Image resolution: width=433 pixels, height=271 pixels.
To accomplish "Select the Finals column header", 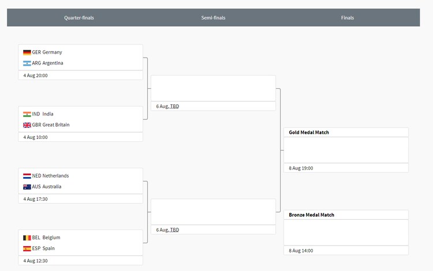I will [x=348, y=18].
